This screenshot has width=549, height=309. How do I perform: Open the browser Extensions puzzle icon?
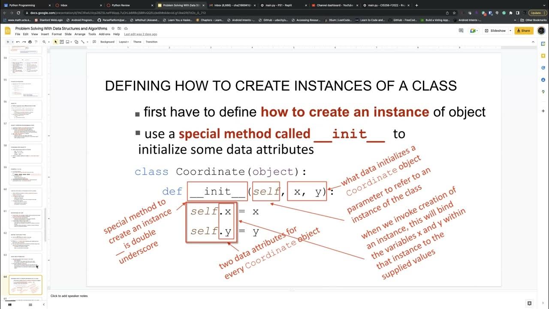511,13
